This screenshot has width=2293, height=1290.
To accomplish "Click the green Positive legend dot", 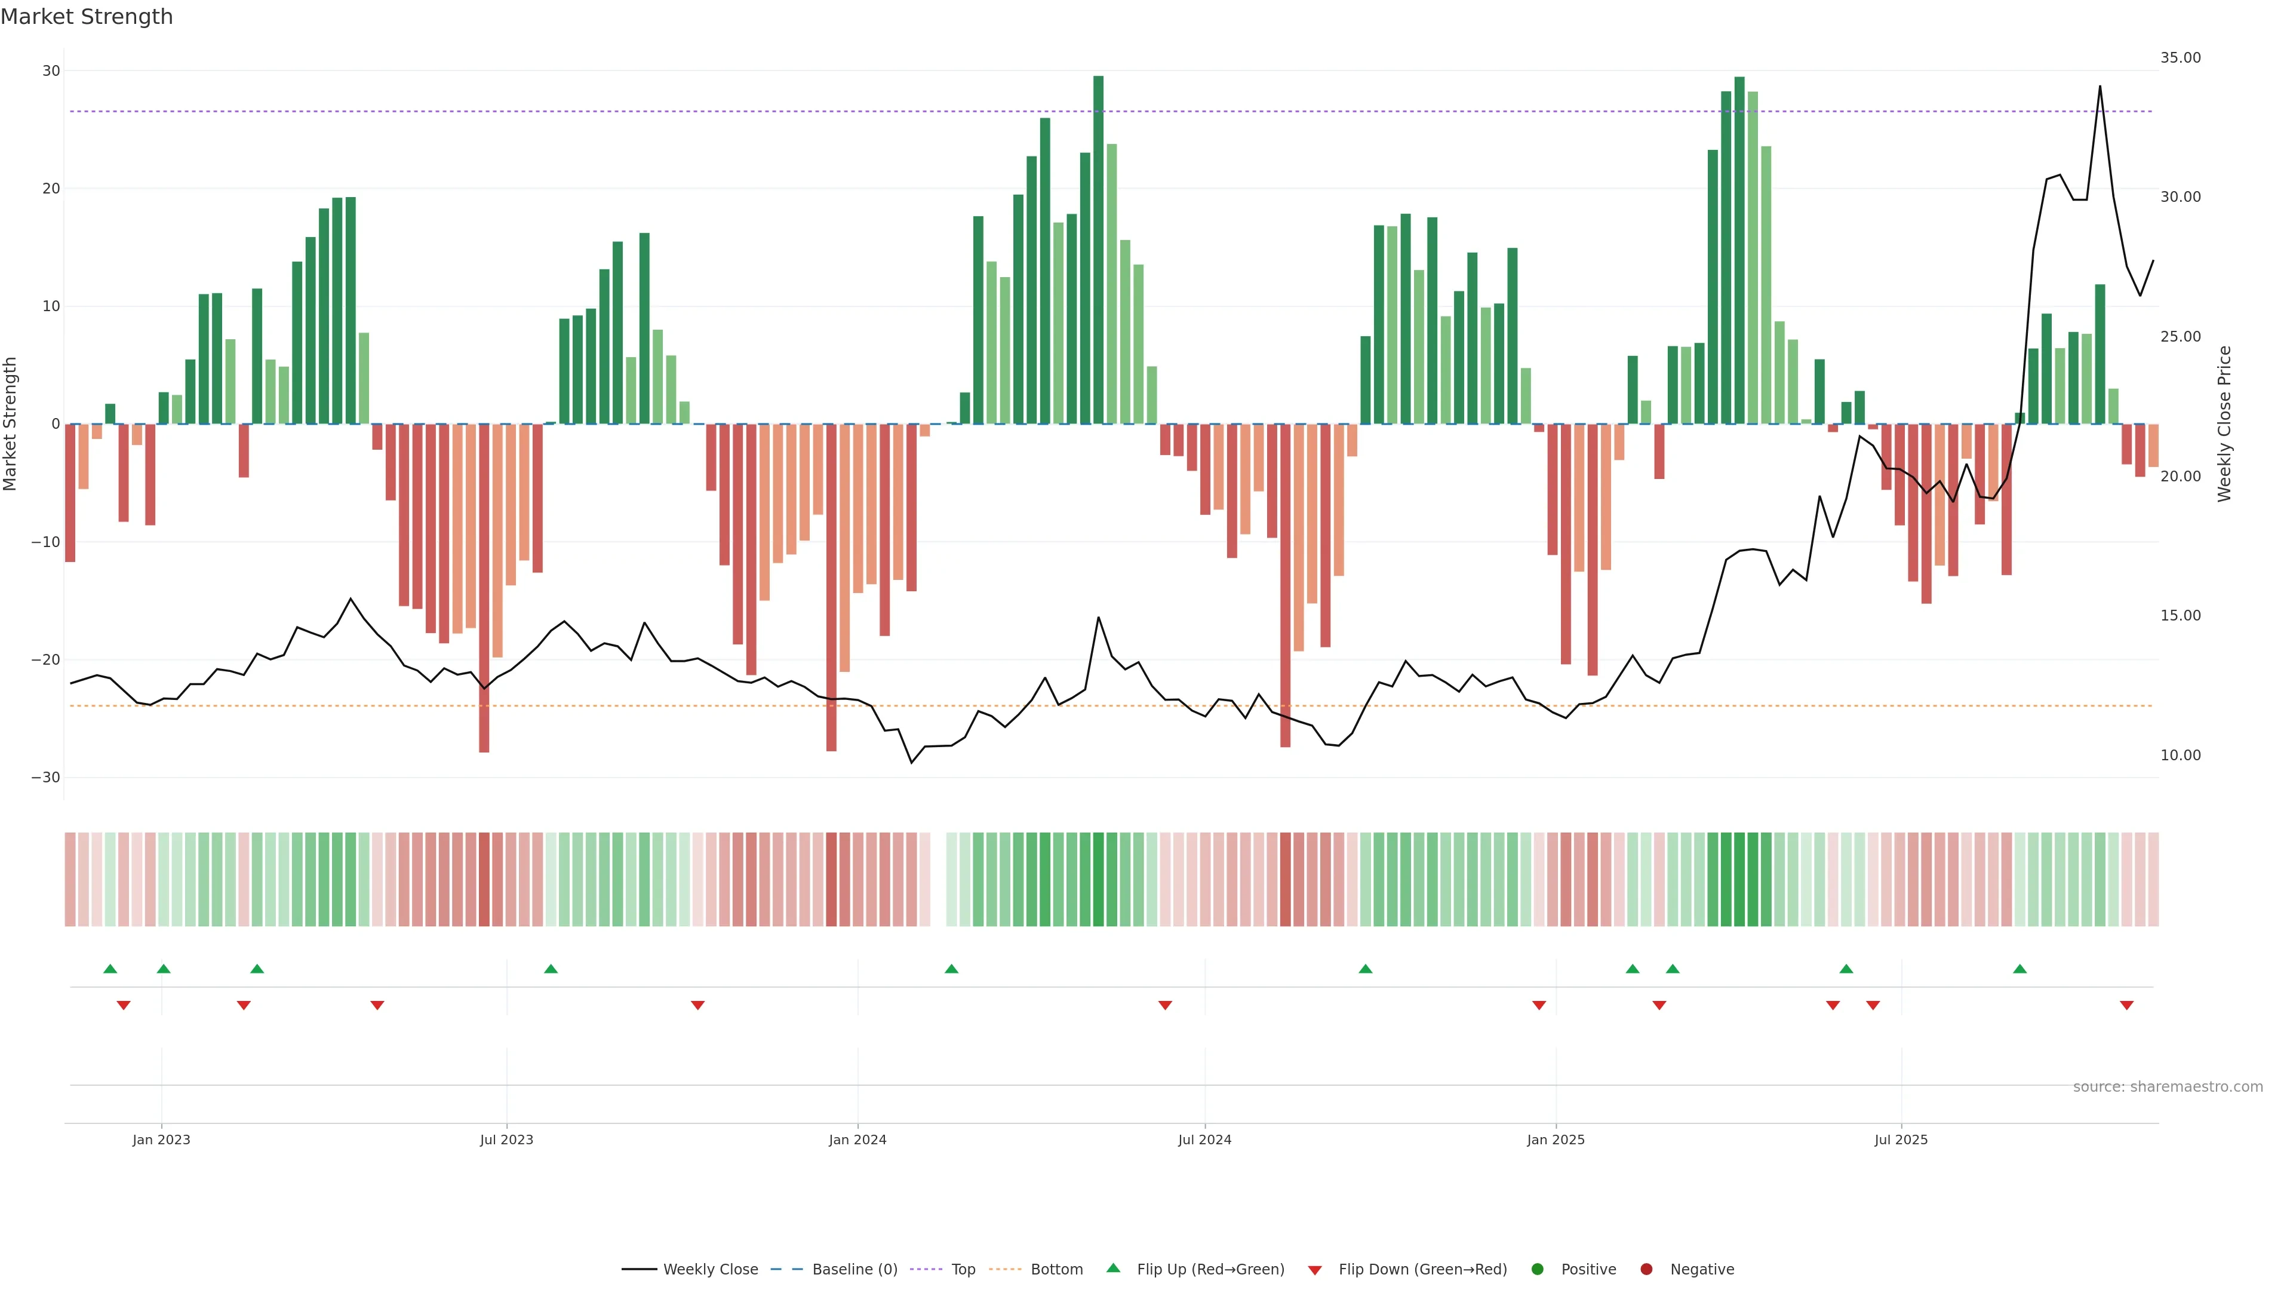I will click(x=1537, y=1268).
